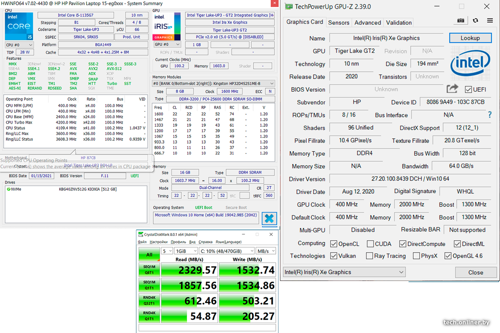Open the Настройки menu in CrystalDiskMark
The width and height of the screenshot is (500, 333).
(x=159, y=242)
